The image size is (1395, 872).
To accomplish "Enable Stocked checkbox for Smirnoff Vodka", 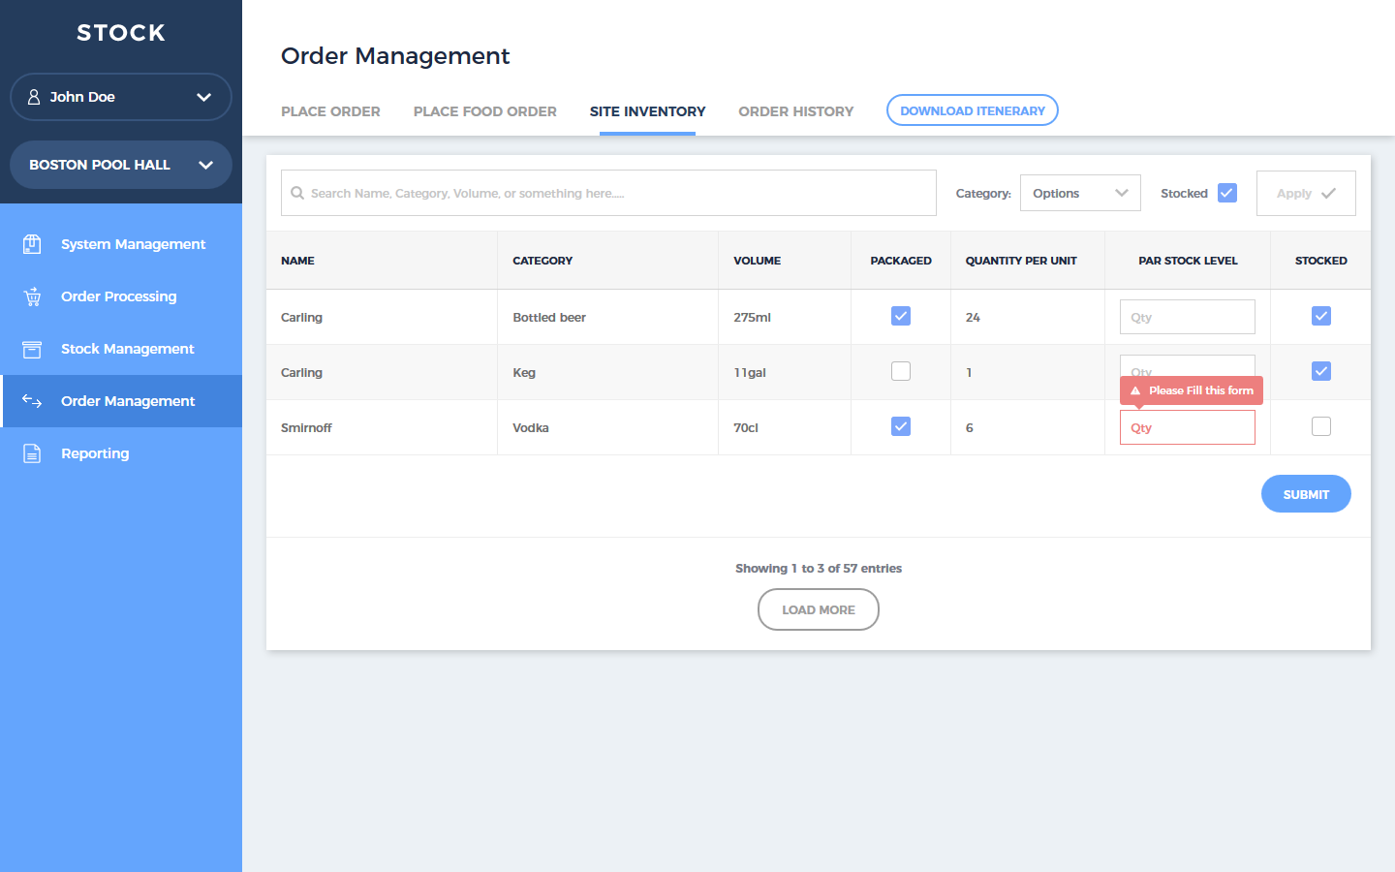I will (1320, 426).
